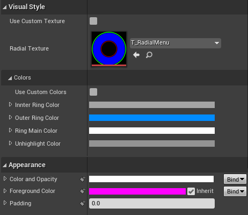The height and width of the screenshot is (215, 248).
Task: Click the Padding value input field
Action: coord(152,203)
